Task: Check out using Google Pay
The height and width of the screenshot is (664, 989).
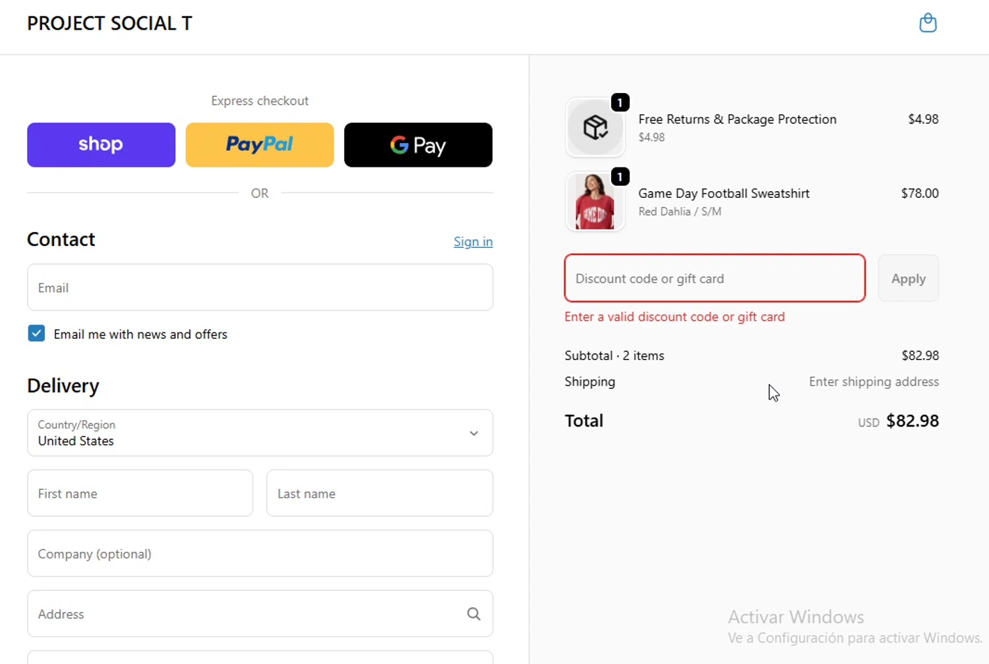Action: click(x=418, y=144)
